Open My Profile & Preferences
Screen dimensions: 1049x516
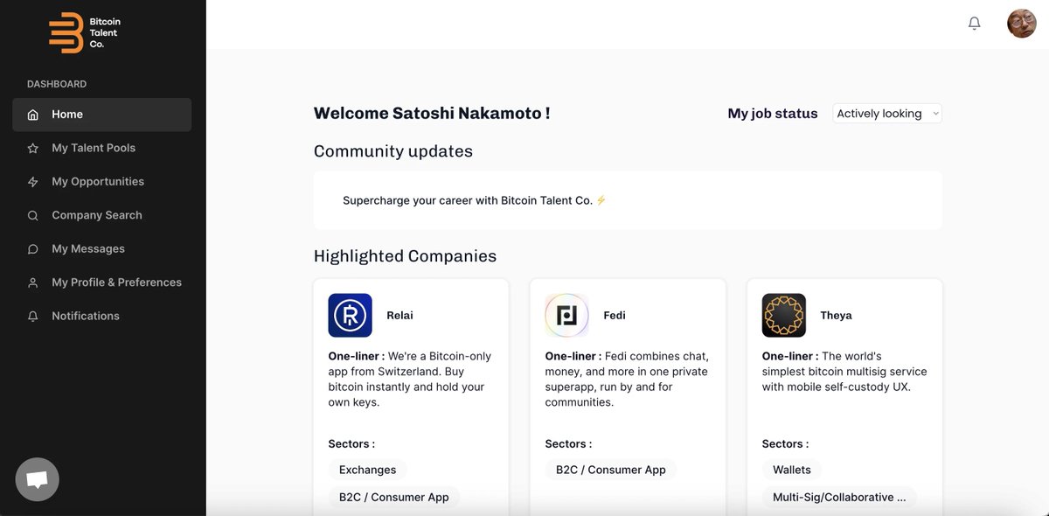(101, 282)
